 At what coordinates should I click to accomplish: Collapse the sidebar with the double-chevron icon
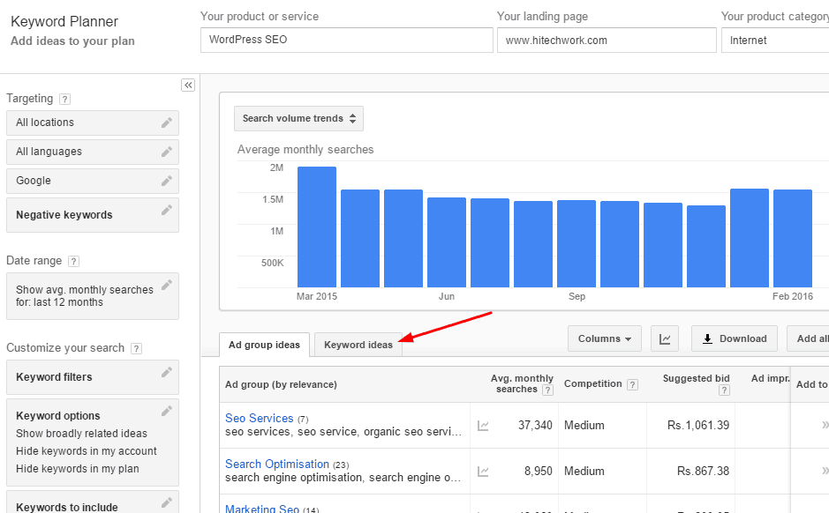tap(188, 85)
